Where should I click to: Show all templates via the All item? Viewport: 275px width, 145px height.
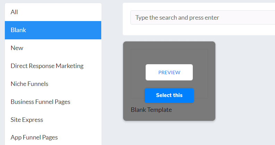pos(53,12)
